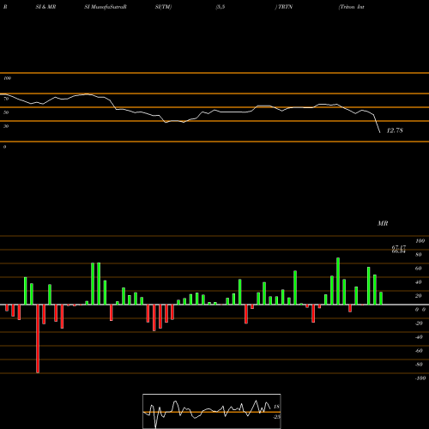
Task: Click the MR panel title label
Action: 383,223
